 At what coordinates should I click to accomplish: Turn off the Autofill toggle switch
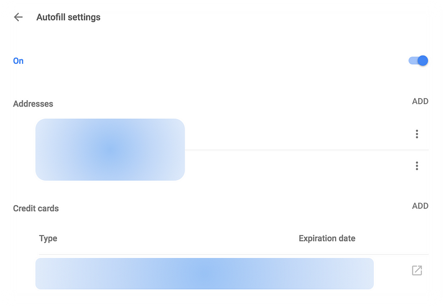pos(419,60)
